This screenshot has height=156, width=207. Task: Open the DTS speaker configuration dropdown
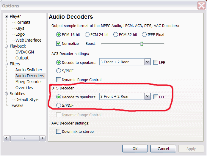click(x=147, y=96)
